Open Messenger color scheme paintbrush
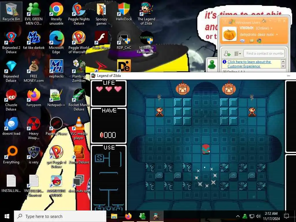Screen dimensions: 296x222 coord(264,21)
